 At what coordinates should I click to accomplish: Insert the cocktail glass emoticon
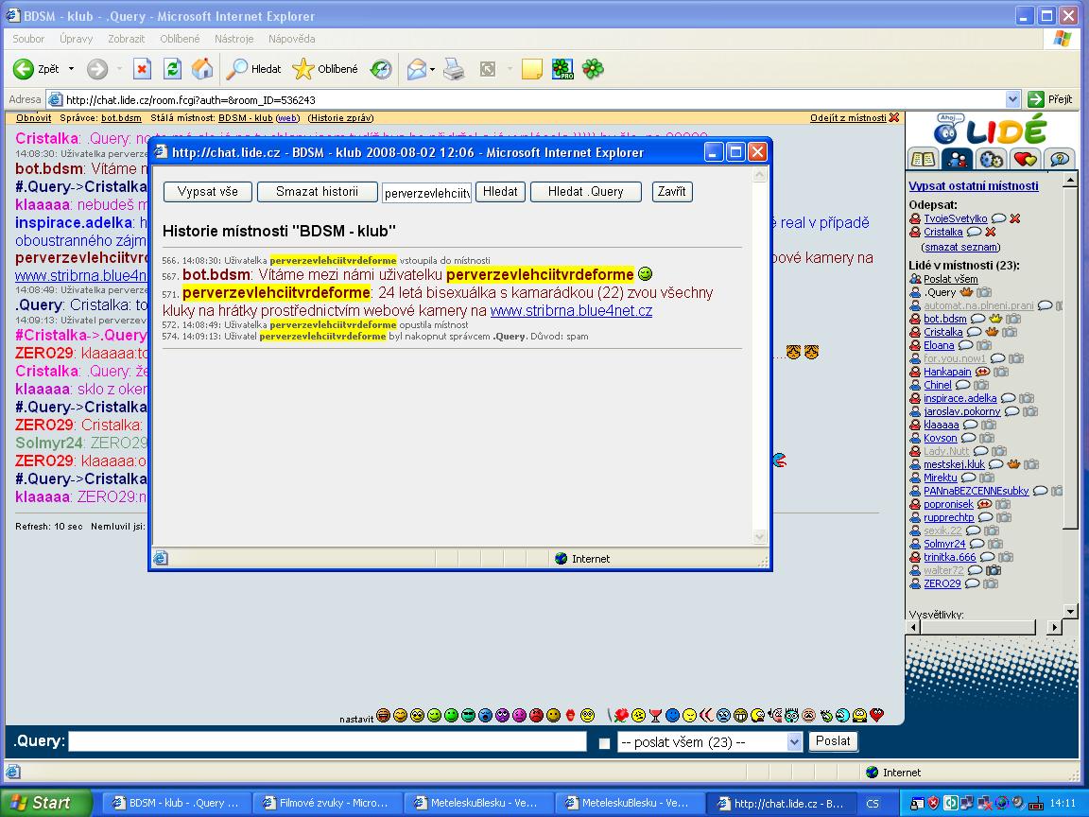(655, 715)
